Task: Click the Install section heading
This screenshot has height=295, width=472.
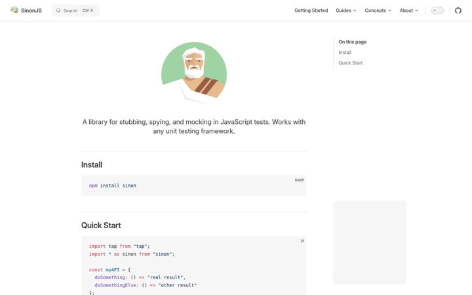Action: (x=92, y=165)
